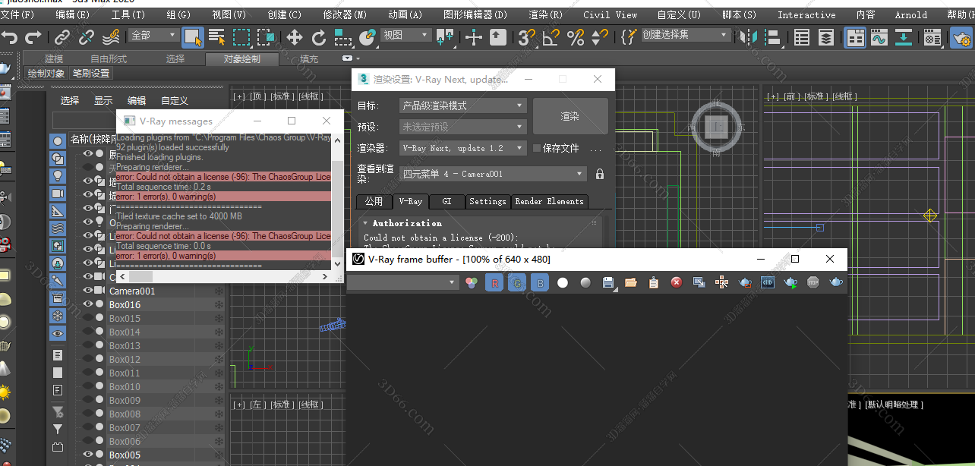975x466 pixels.
Task: Enable the 保存文件 checkbox in Render Setup
Action: (x=537, y=148)
